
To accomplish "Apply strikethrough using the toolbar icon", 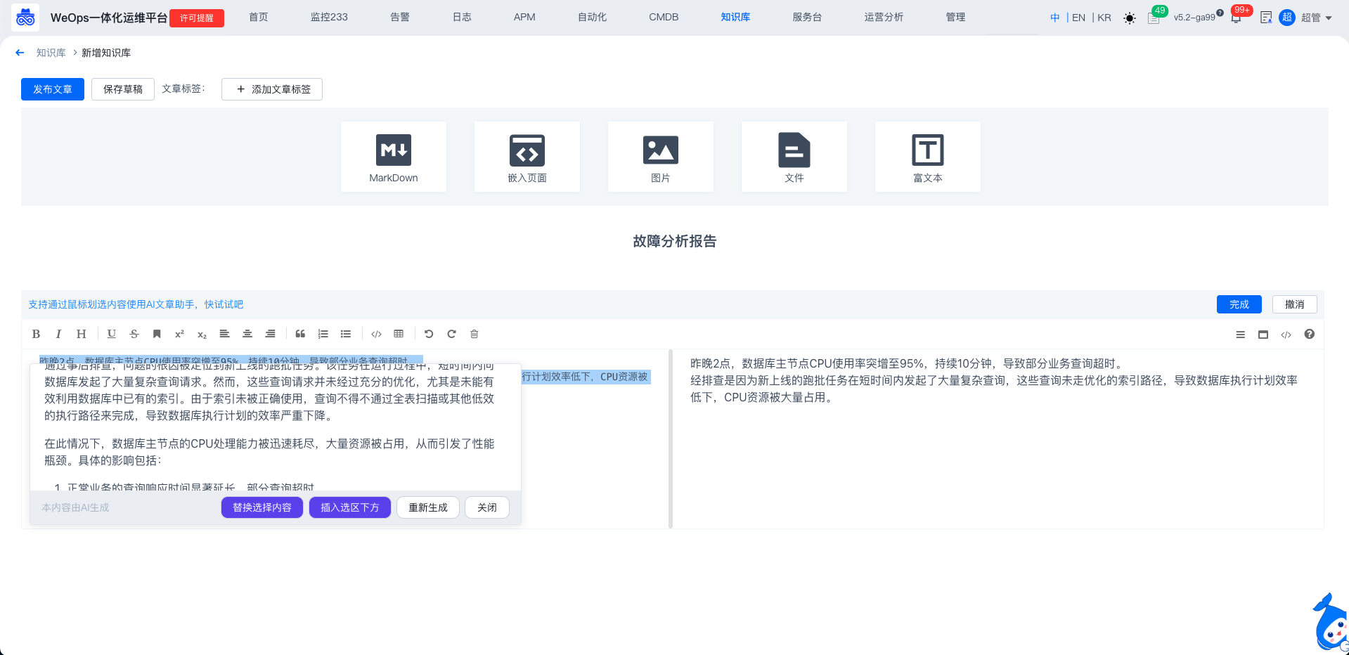I will pos(134,334).
